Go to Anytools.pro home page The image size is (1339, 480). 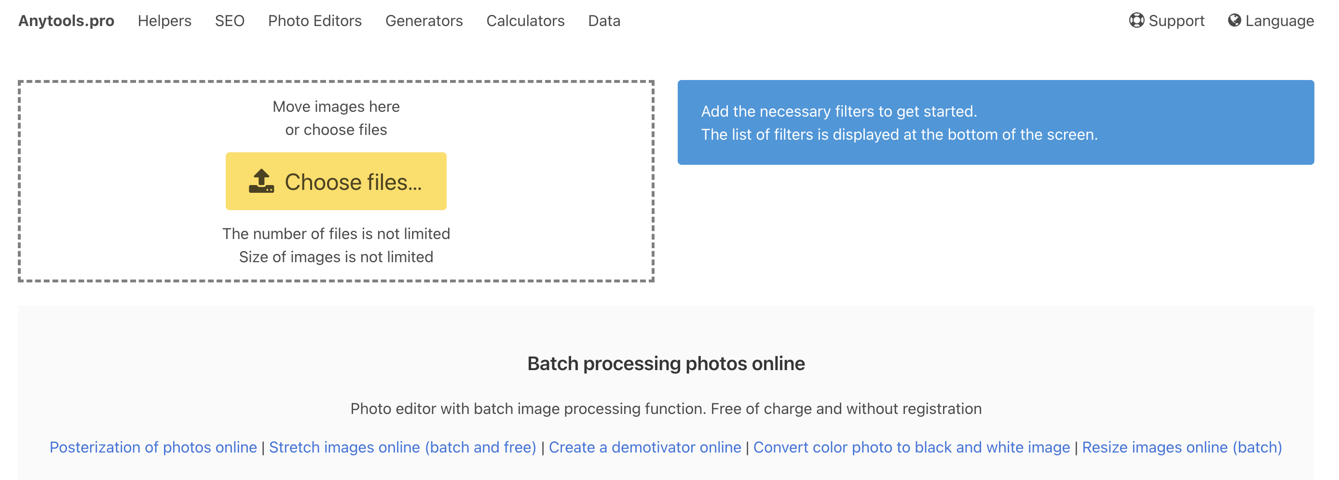point(66,21)
